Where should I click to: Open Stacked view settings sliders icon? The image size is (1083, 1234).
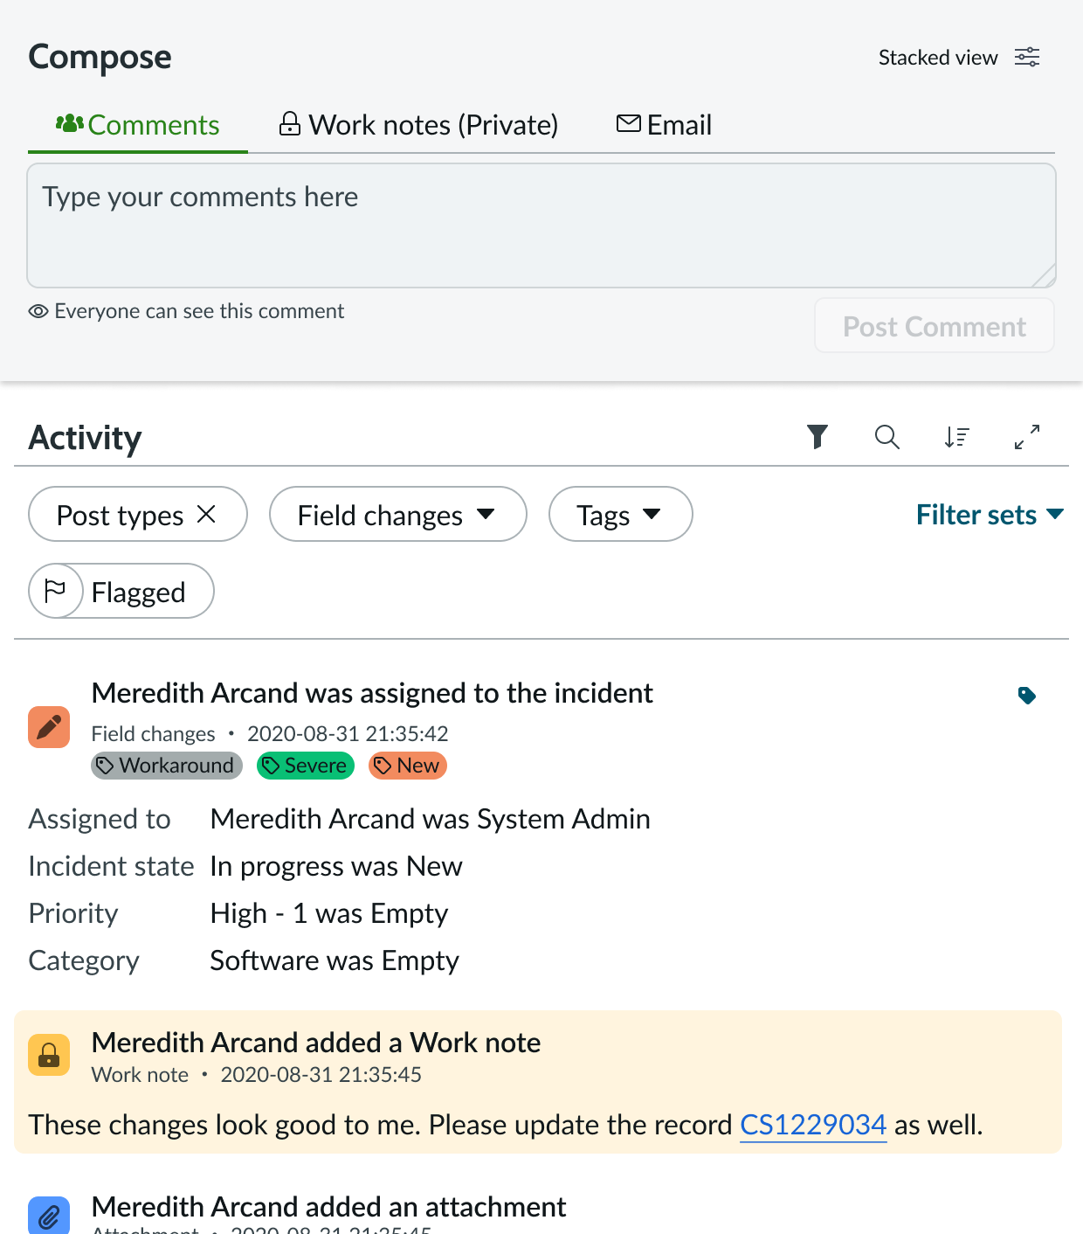tap(1027, 58)
